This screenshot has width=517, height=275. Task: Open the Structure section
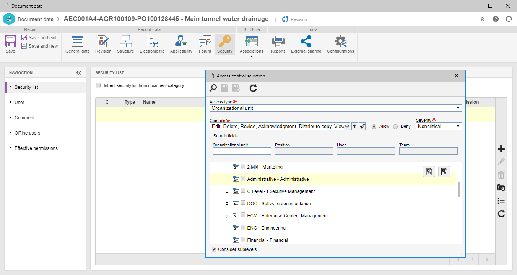[x=125, y=44]
